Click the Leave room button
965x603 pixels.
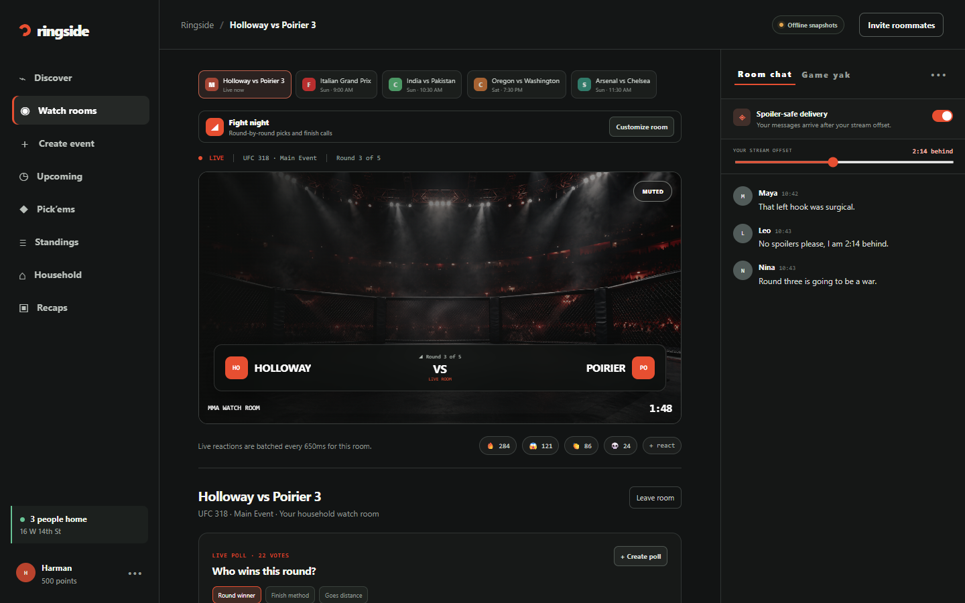(655, 498)
